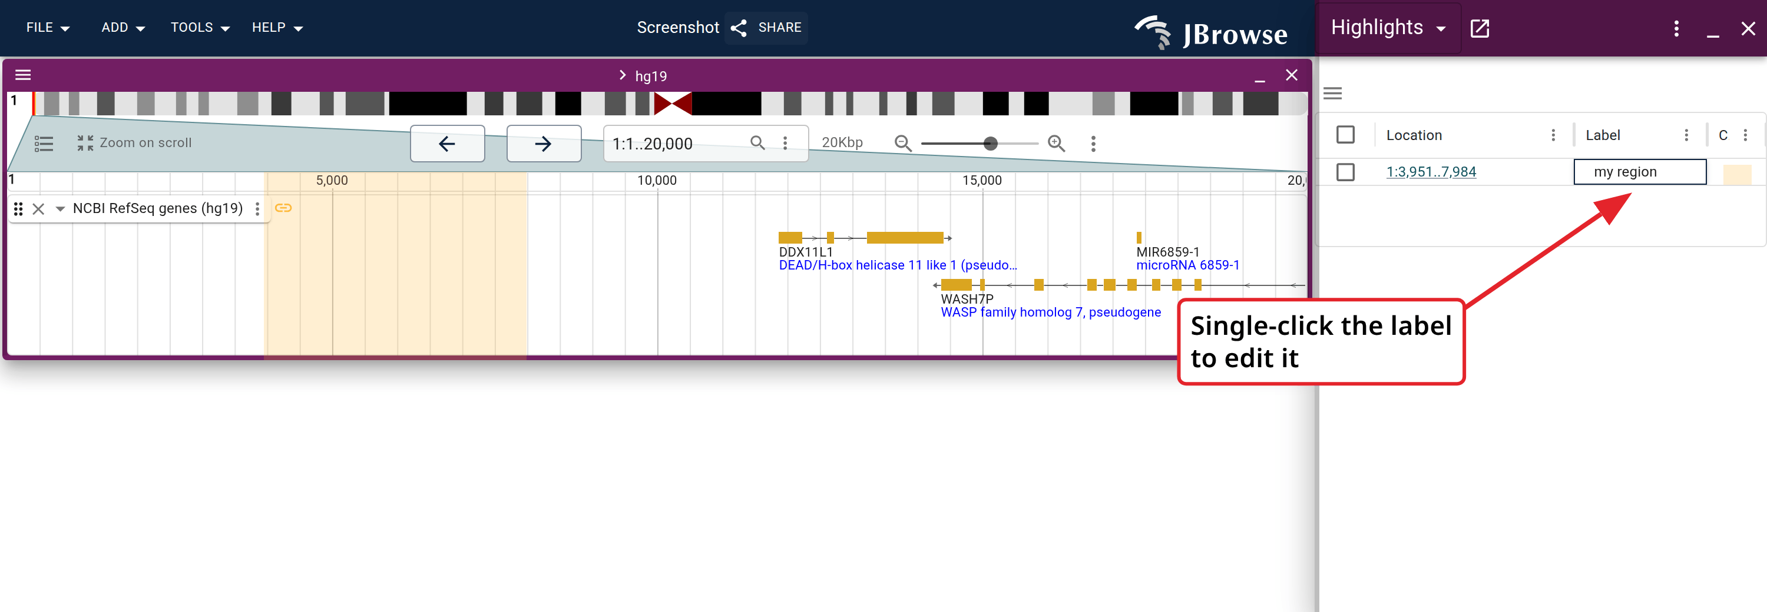Click the highlight color swatch in the row
This screenshot has height=612, width=1767.
1737,174
